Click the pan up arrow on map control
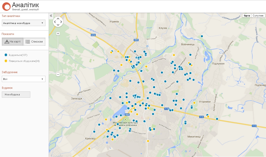This screenshot has height=157, width=266. [x=58, y=19]
